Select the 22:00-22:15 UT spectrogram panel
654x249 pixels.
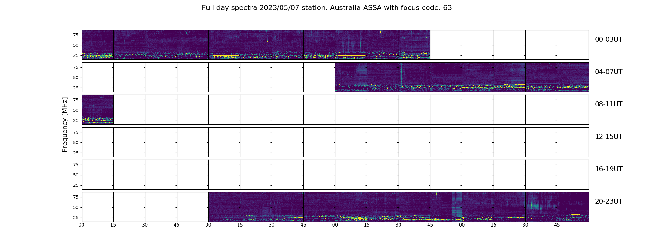351,207
